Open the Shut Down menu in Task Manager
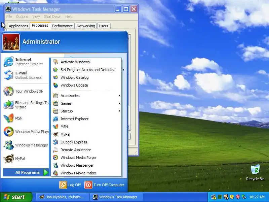 pos(52,16)
